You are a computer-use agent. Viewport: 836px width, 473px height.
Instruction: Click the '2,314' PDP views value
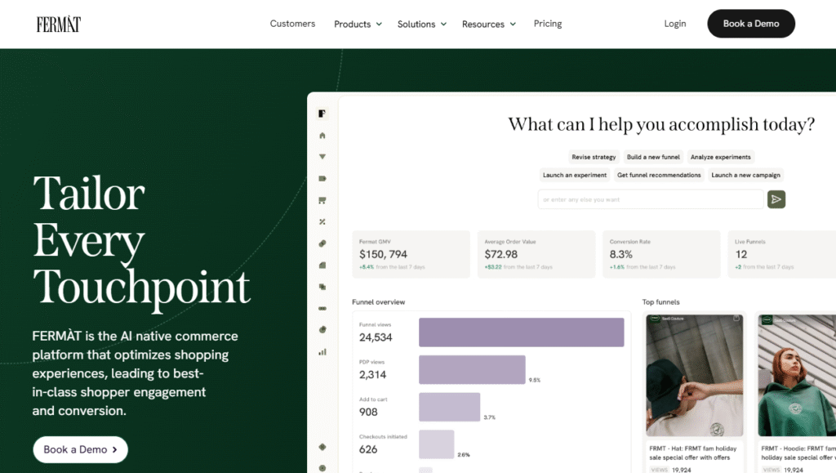[x=372, y=375]
